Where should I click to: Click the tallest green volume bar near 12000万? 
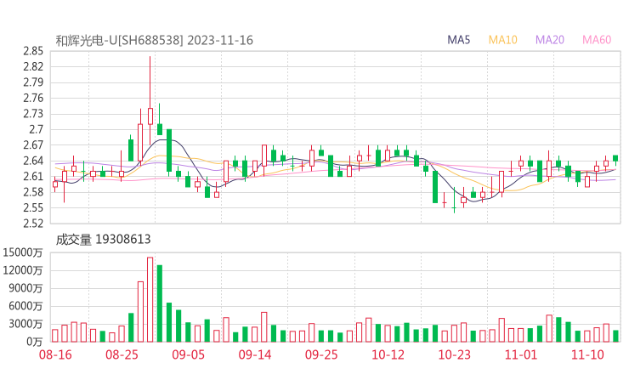pos(160,303)
